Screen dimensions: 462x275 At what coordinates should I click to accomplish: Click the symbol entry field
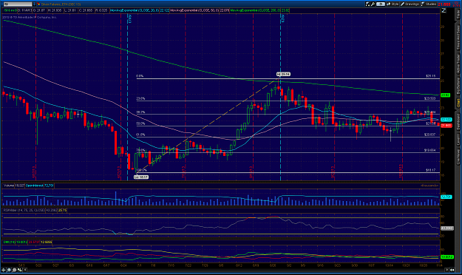[x=18, y=4]
